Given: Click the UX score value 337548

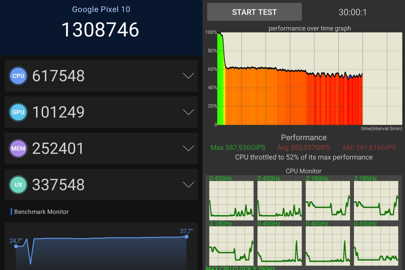Looking at the screenshot, I should click(58, 185).
